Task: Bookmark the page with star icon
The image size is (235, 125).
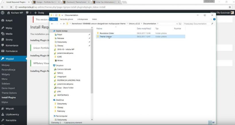Action: 230,7
